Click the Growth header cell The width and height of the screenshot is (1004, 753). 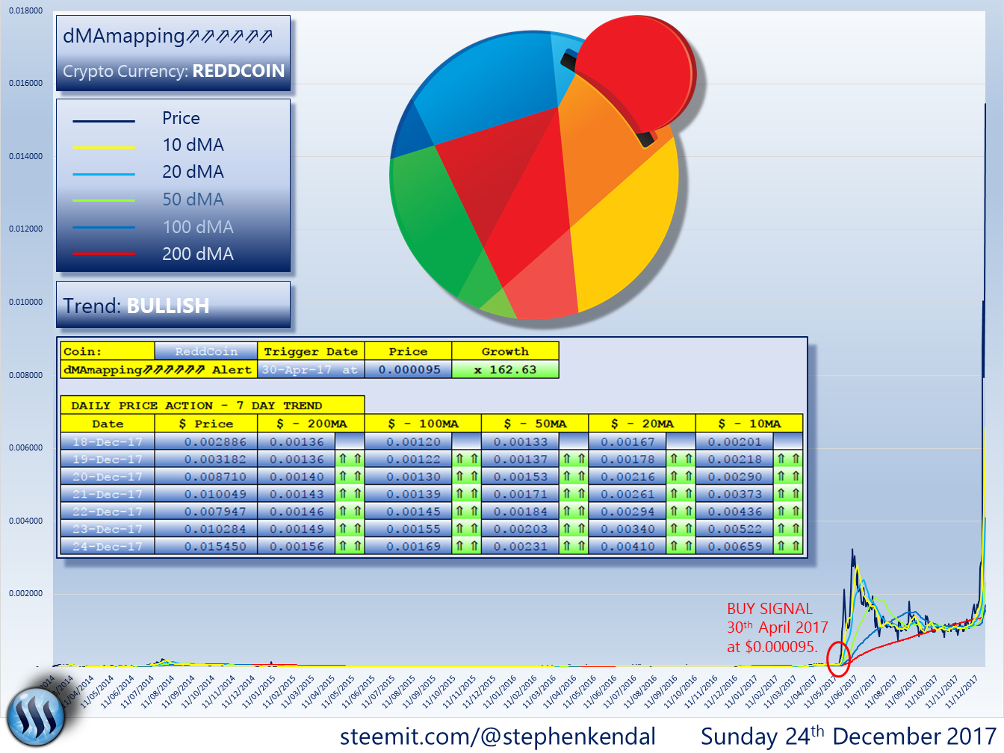505,351
